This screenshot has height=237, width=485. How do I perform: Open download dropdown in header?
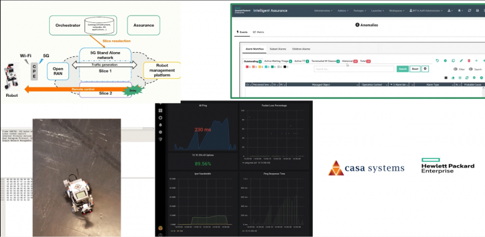(x=450, y=11)
